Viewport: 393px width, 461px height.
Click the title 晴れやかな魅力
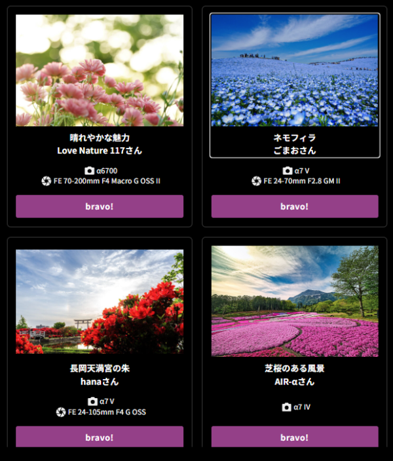pos(100,138)
